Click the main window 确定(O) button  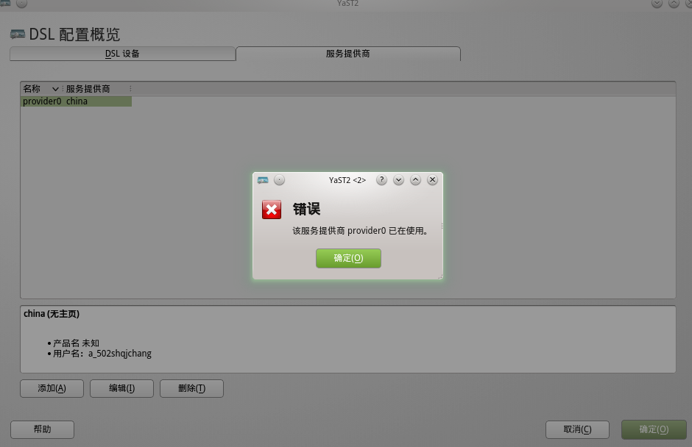pos(654,429)
